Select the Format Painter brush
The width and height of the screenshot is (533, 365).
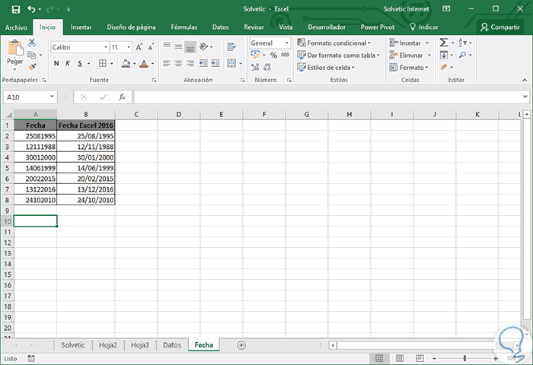coord(32,67)
